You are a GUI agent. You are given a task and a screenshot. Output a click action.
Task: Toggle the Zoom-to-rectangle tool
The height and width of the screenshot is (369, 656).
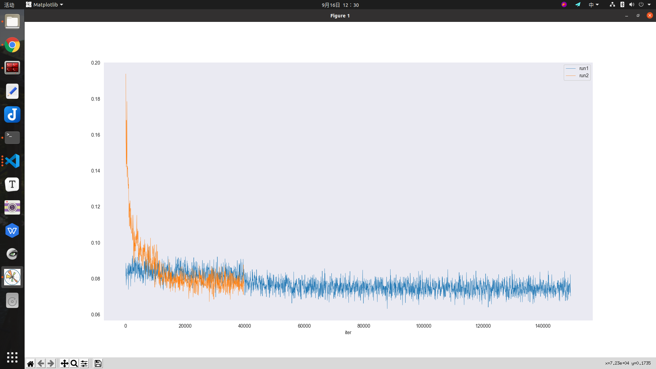(74, 363)
